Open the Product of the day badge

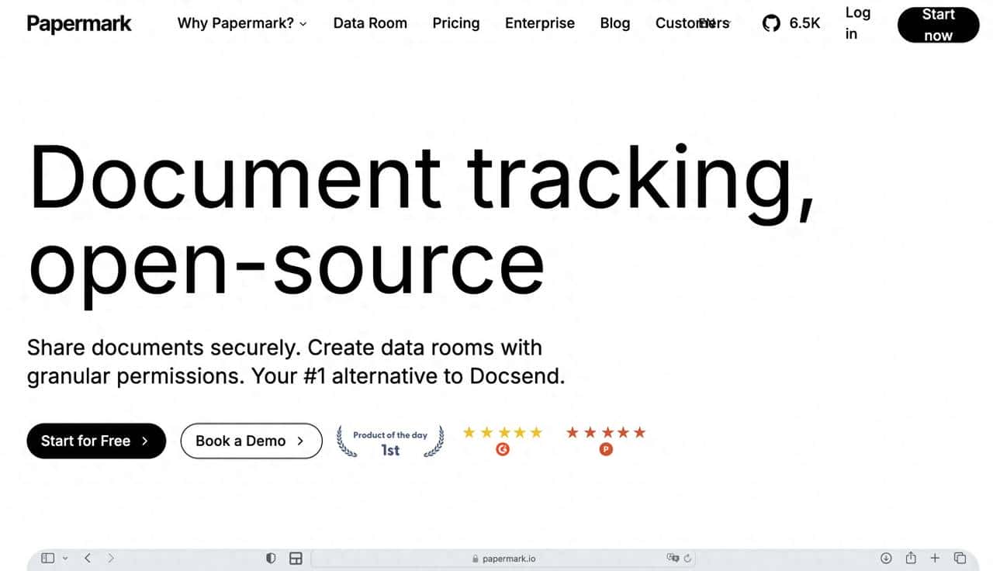(390, 441)
